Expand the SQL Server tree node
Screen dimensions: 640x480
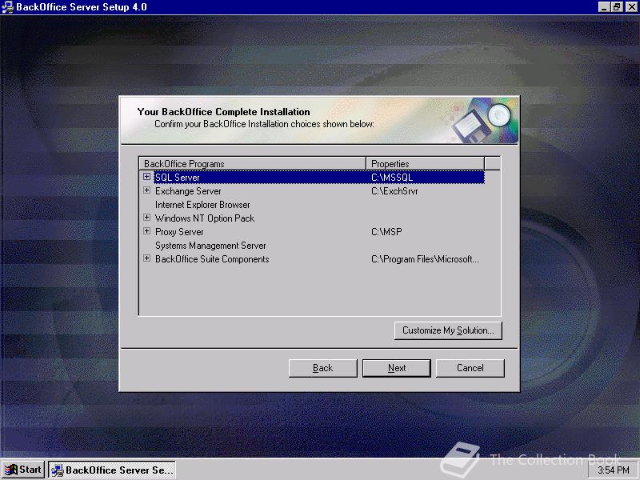[146, 177]
